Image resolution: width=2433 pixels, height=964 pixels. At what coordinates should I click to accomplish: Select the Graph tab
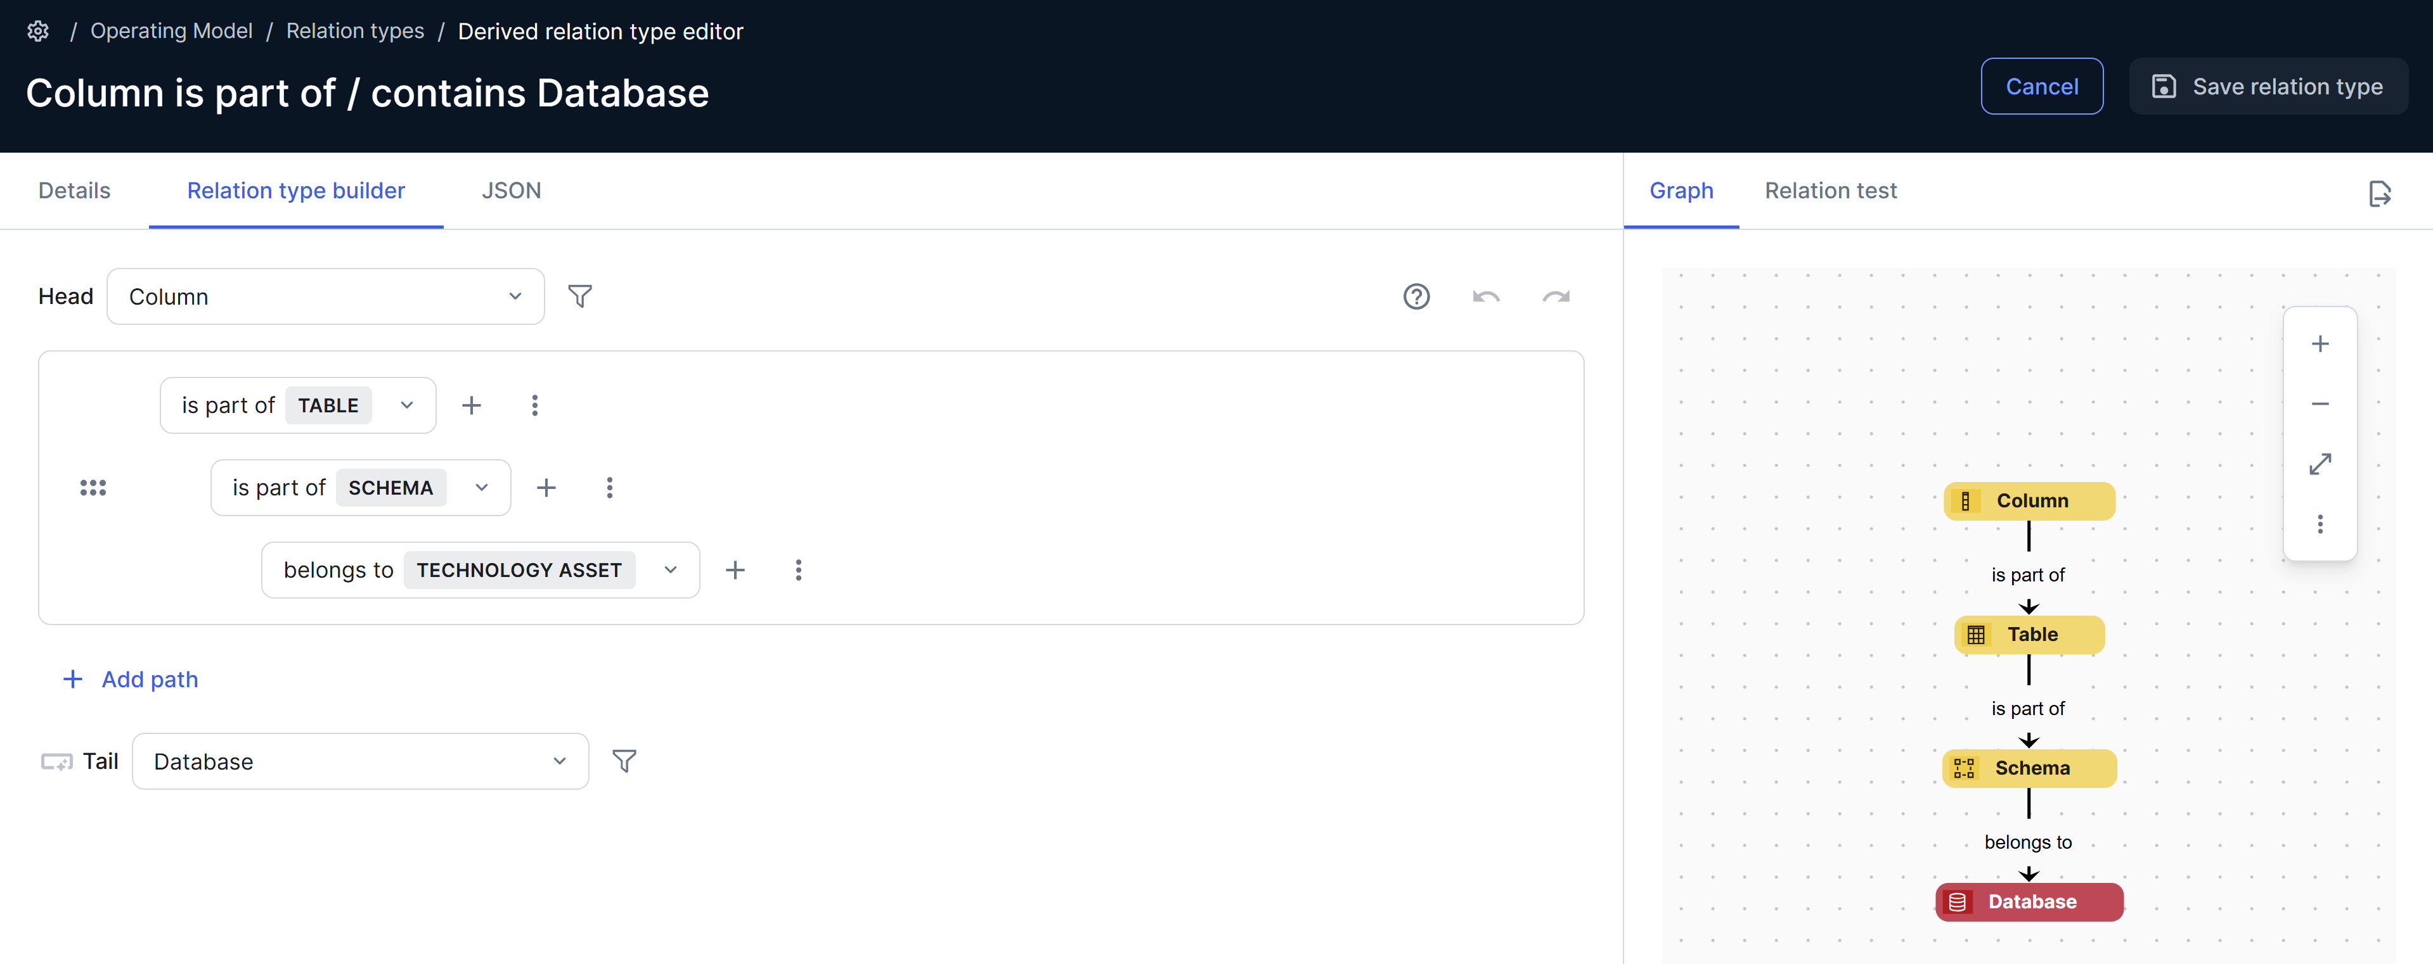click(x=1681, y=191)
